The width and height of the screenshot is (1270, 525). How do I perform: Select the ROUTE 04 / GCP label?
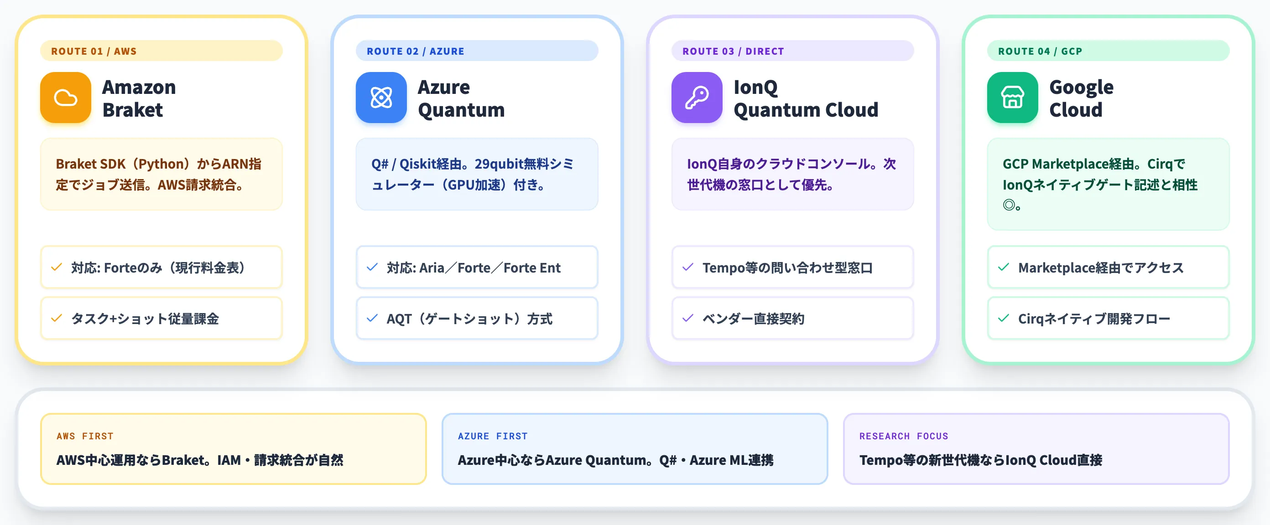[1108, 51]
